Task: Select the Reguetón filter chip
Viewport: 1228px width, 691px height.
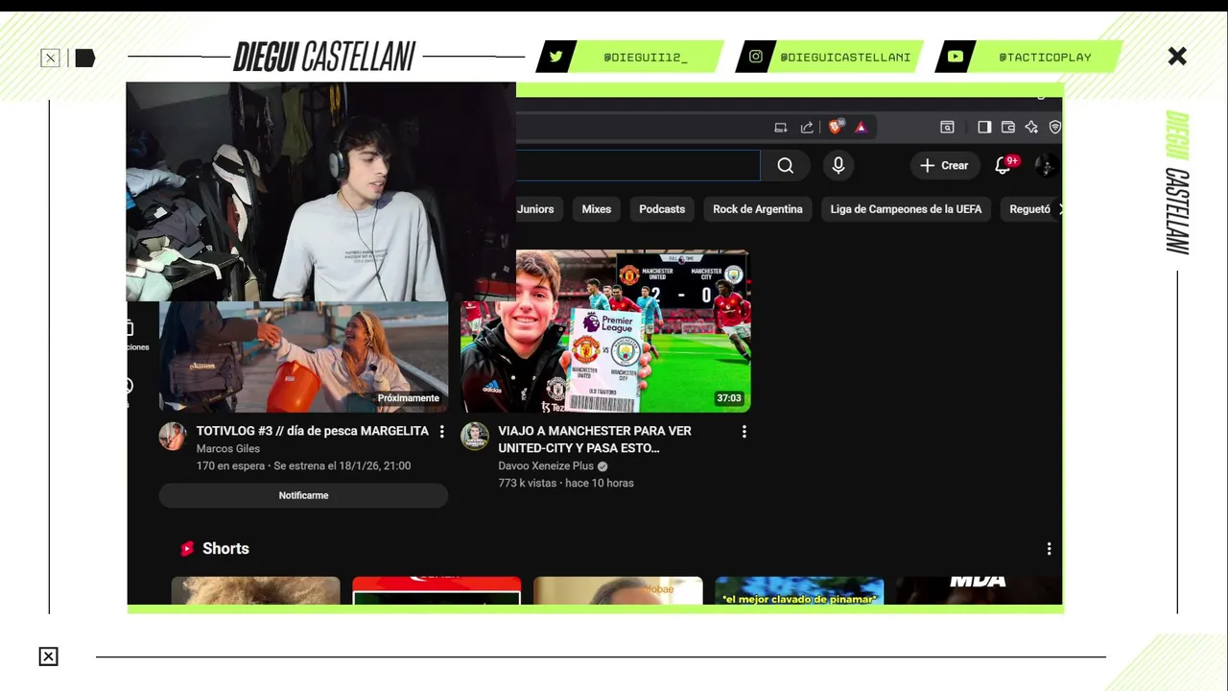Action: coord(1030,209)
